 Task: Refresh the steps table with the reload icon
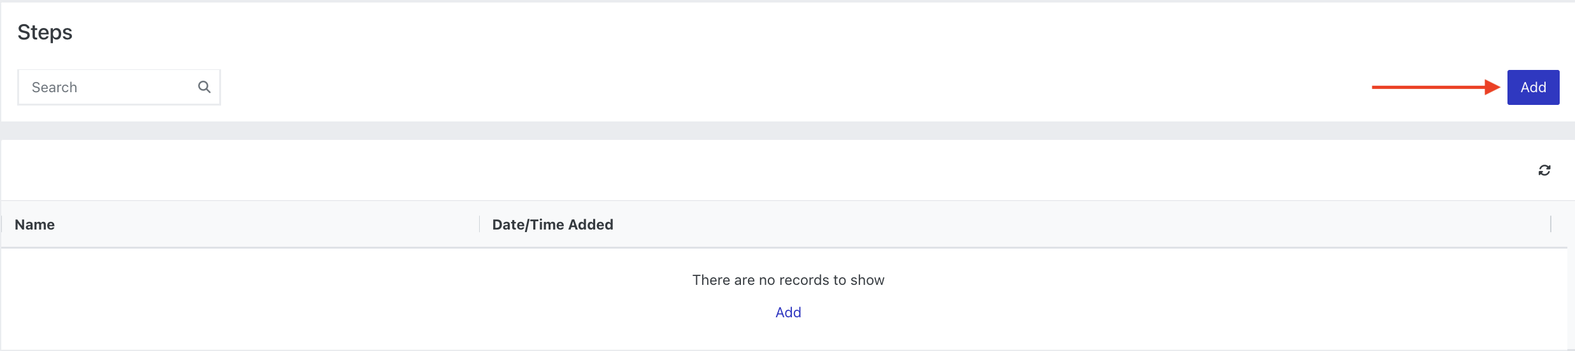click(1544, 170)
